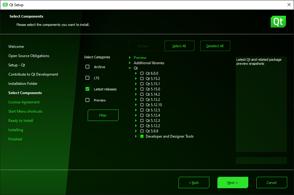
Task: Expand the Developer and Designer Tools node
Action: tap(136, 136)
